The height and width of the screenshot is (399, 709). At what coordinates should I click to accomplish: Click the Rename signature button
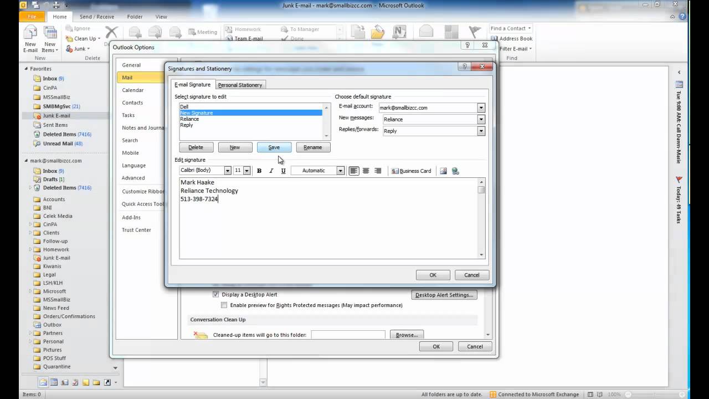point(312,147)
